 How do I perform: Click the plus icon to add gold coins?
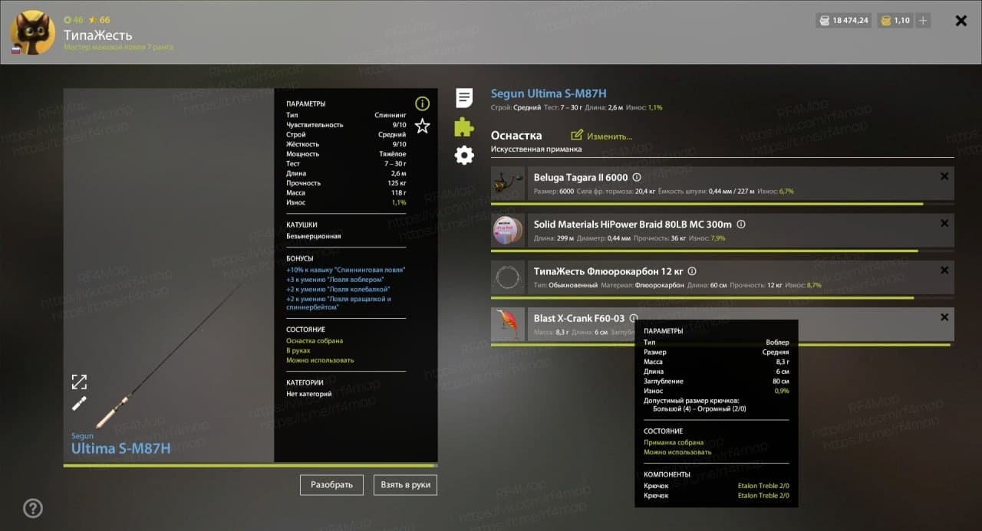(923, 21)
